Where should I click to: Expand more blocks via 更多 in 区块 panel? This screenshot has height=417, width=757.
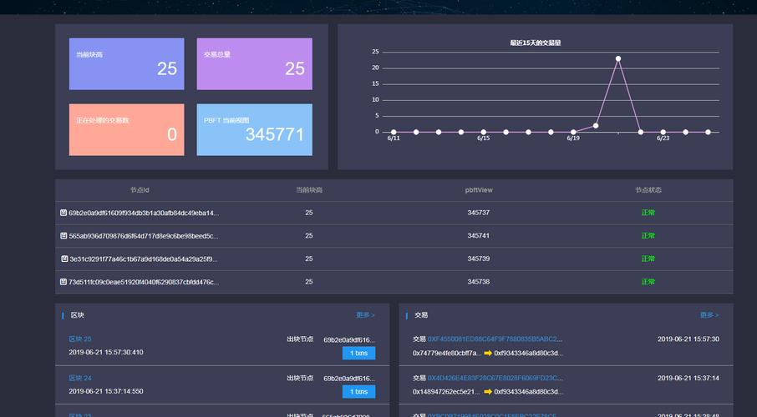point(365,315)
